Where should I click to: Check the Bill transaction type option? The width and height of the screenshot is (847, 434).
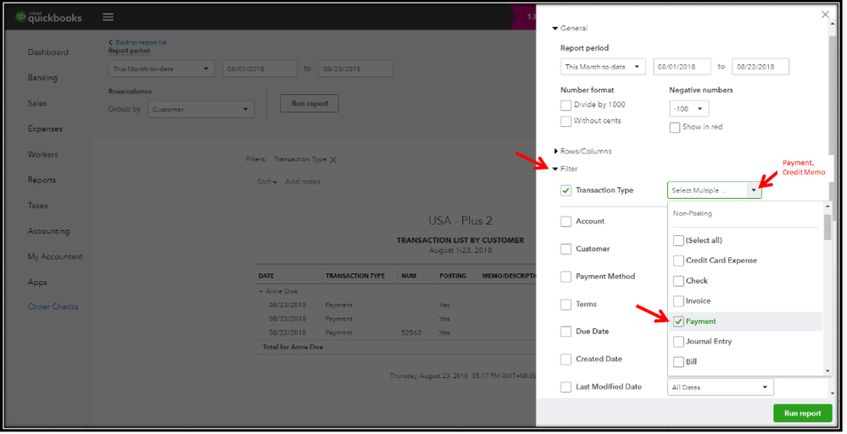tap(678, 362)
